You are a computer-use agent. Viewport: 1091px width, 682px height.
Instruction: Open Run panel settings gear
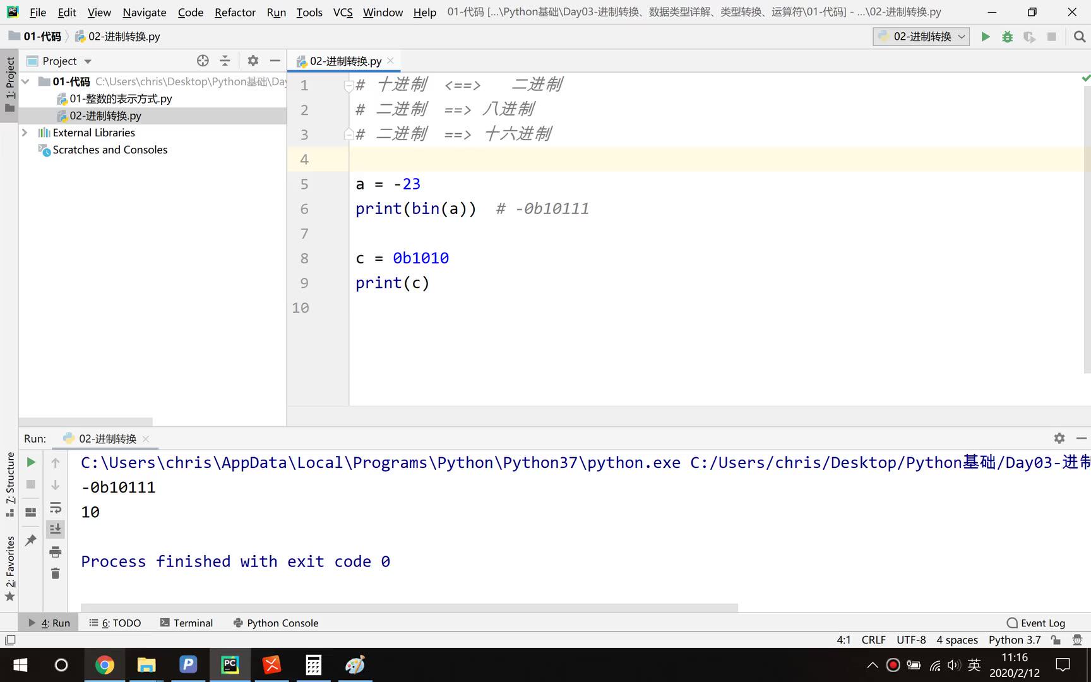[x=1059, y=438]
